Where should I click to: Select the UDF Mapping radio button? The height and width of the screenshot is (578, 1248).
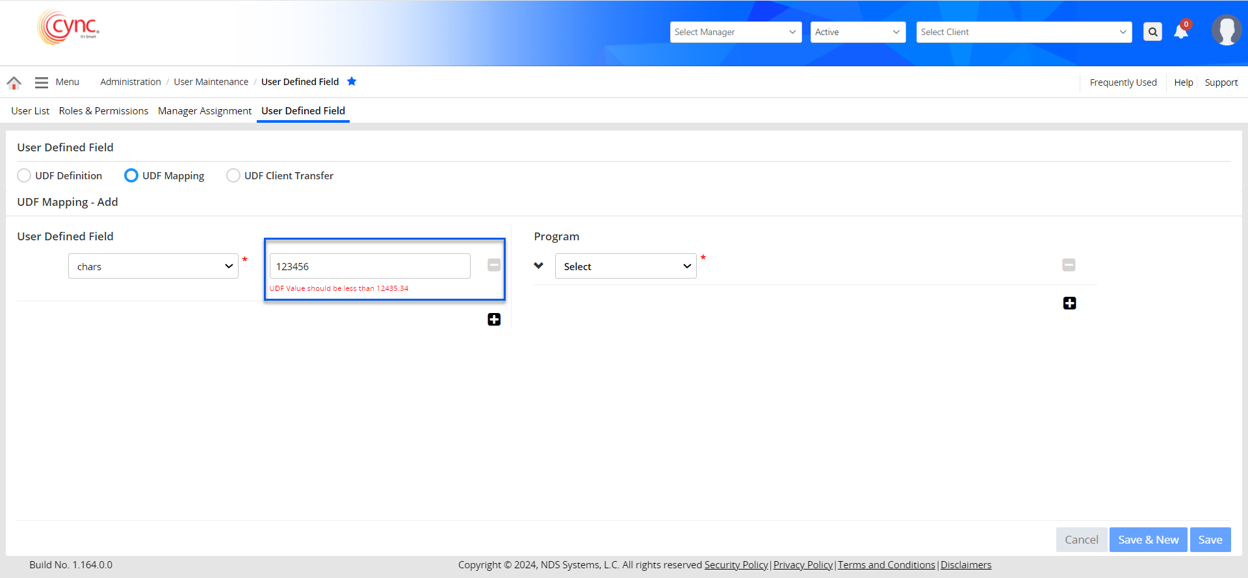pos(131,175)
